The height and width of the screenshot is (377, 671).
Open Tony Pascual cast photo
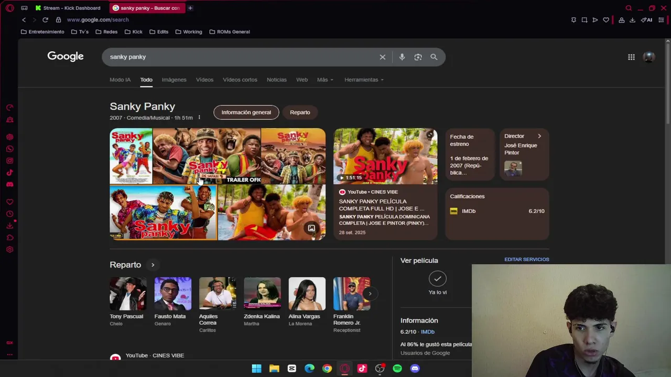[x=128, y=294]
